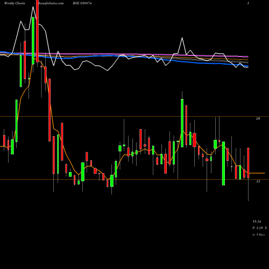Image resolution: width=269 pixels, height=269 pixels.
Task: Click the '15' price axis label
Action: [x=258, y=181]
